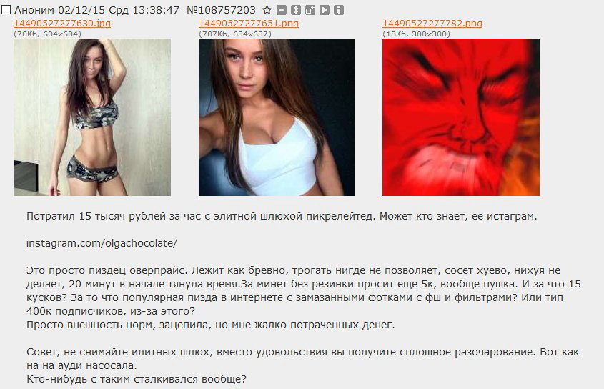
Task: Expand thumbnail of woman in white top
Action: (277, 117)
